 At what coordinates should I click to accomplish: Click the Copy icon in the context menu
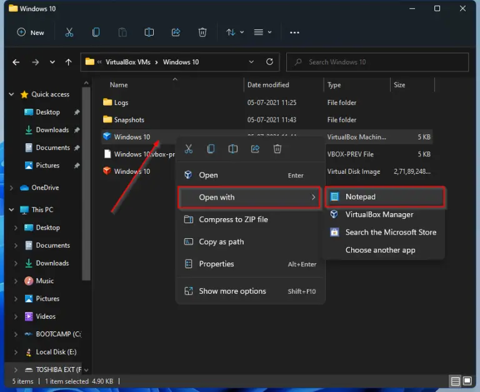(x=211, y=149)
